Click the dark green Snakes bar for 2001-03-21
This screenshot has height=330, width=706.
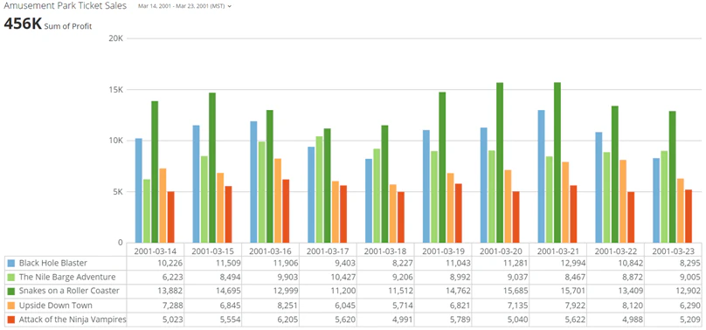[x=557, y=162]
